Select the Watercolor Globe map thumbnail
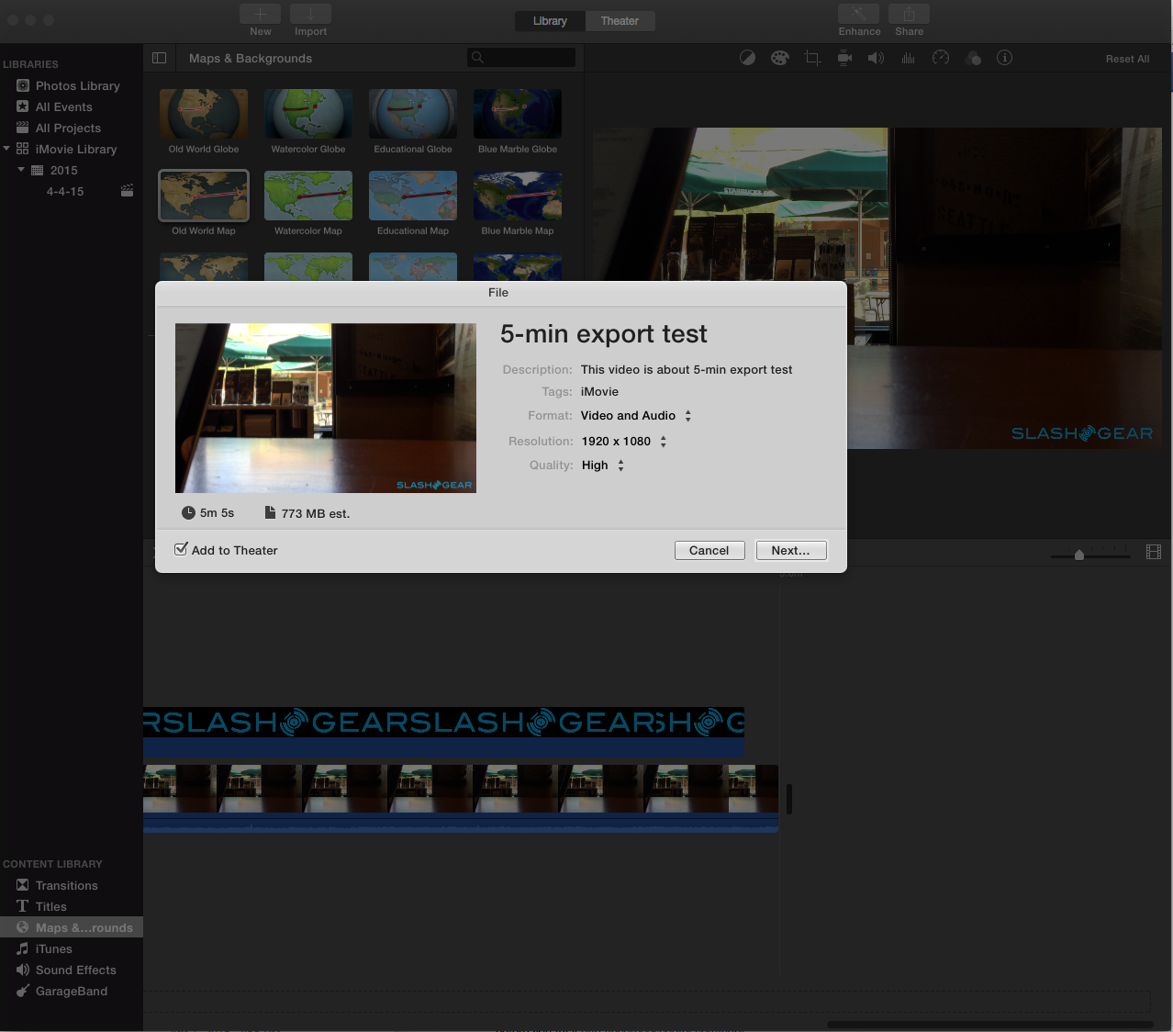Screen dimensions: 1173x1032 point(308,114)
